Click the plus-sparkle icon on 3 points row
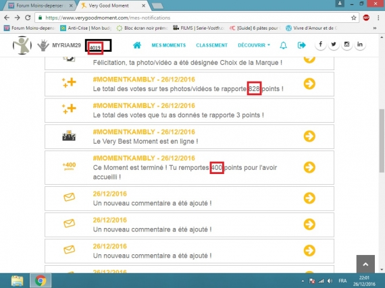 point(69,109)
